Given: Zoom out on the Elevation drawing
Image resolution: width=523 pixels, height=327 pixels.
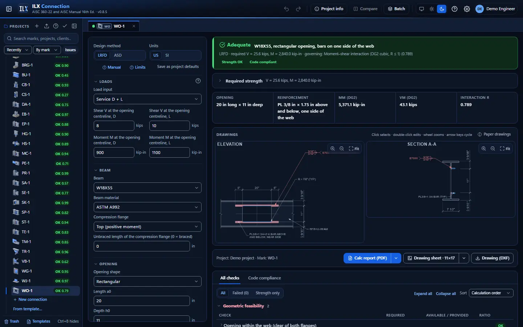Looking at the screenshot, I should tap(342, 149).
